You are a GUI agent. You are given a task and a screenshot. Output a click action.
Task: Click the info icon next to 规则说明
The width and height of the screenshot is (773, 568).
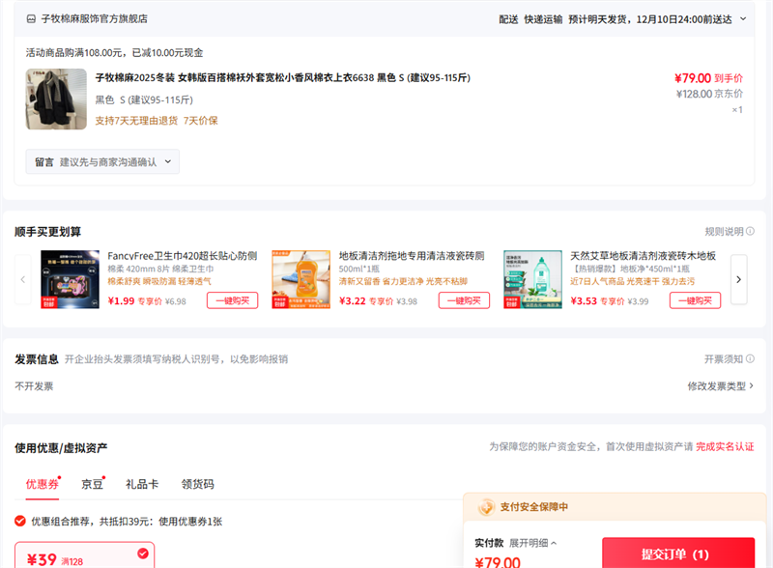coord(750,232)
